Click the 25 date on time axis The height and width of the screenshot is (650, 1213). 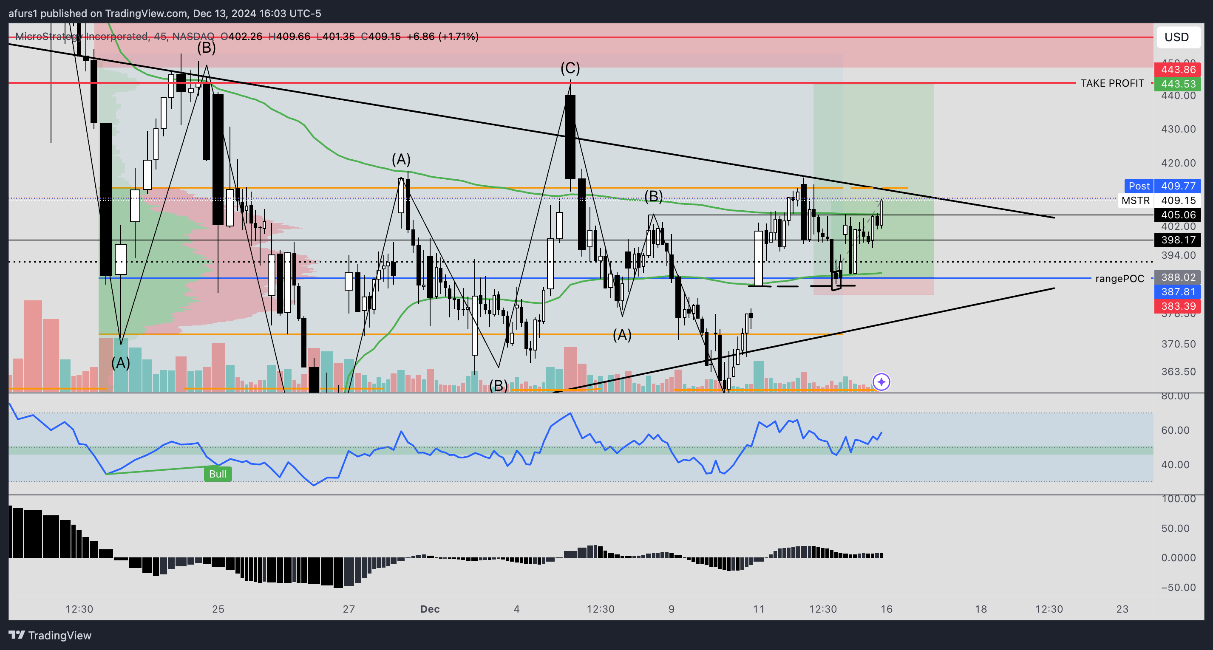point(218,609)
